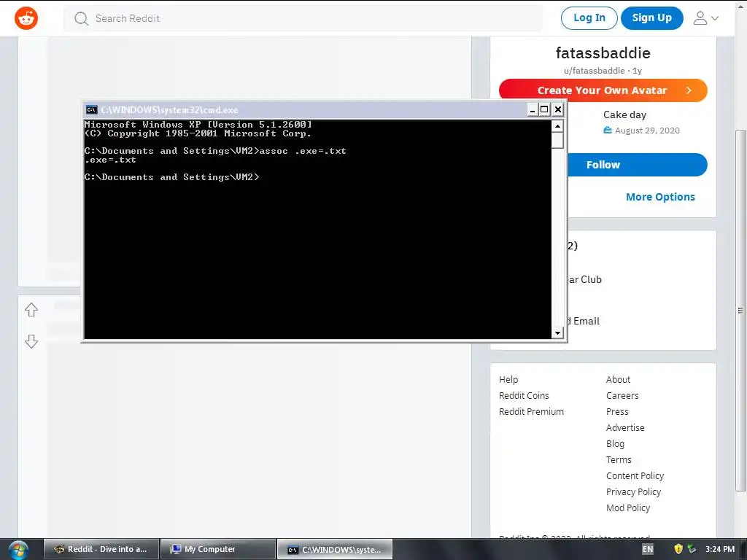Click the search magnifier icon
Screen dimensions: 747x560
(82, 18)
